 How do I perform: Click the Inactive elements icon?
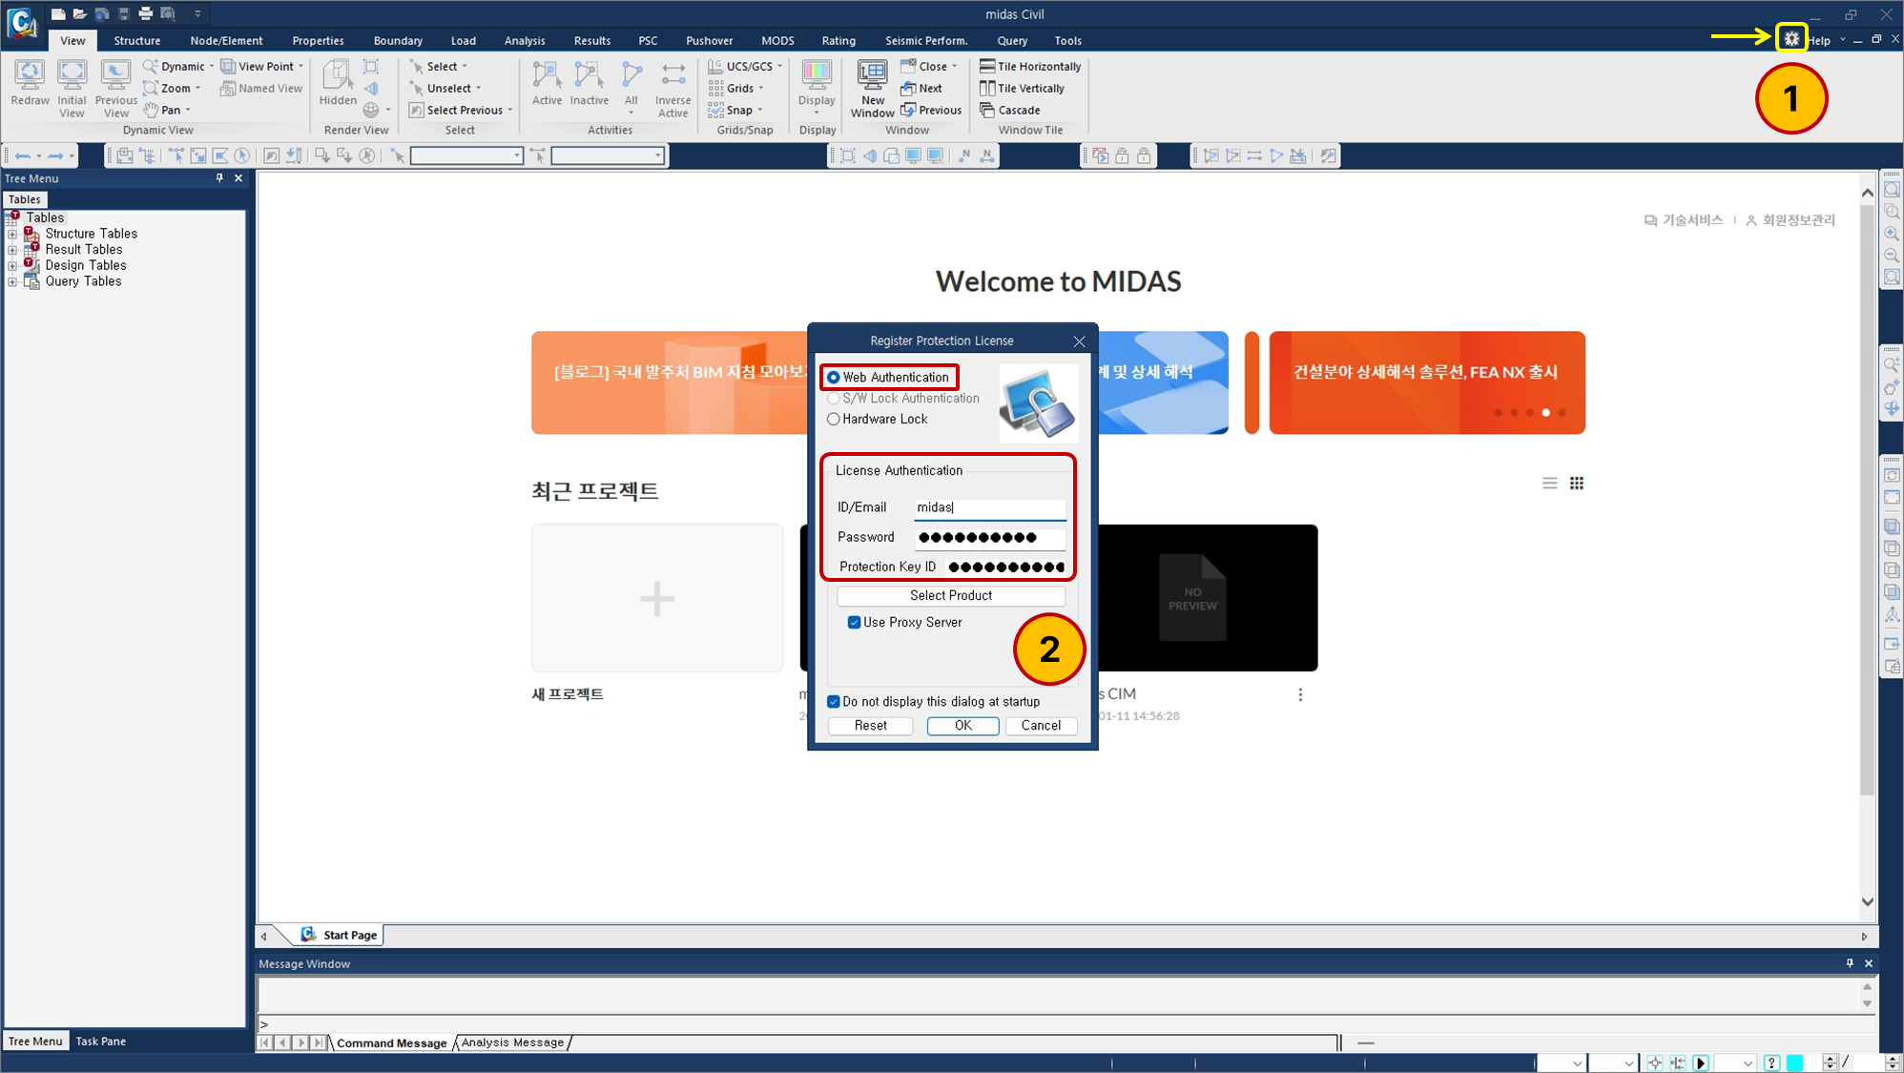pos(590,83)
